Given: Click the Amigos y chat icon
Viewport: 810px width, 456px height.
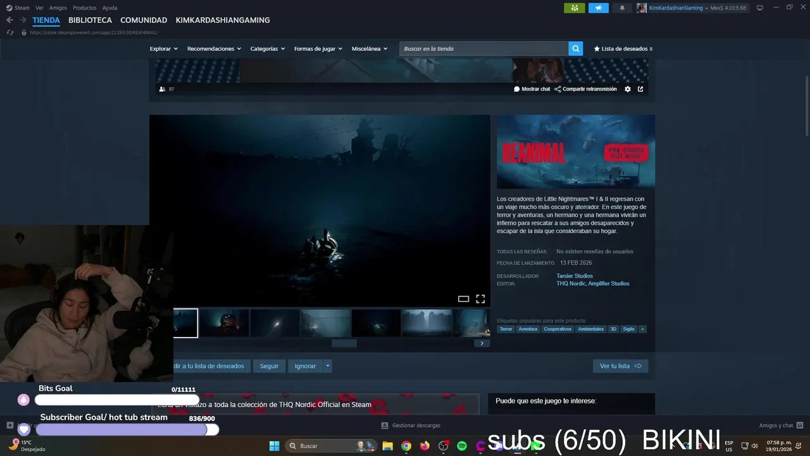Looking at the screenshot, I should point(800,426).
